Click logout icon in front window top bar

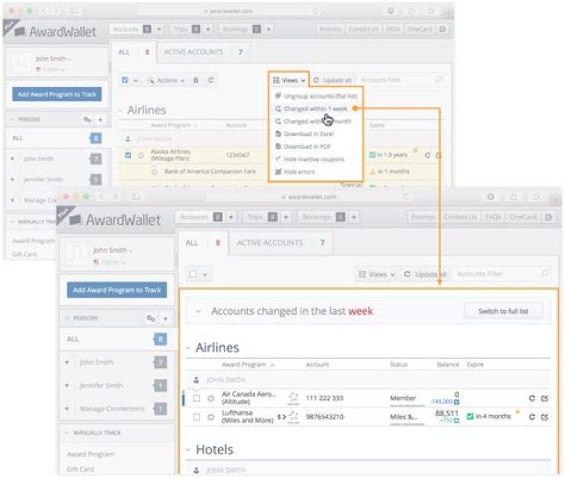(x=549, y=217)
